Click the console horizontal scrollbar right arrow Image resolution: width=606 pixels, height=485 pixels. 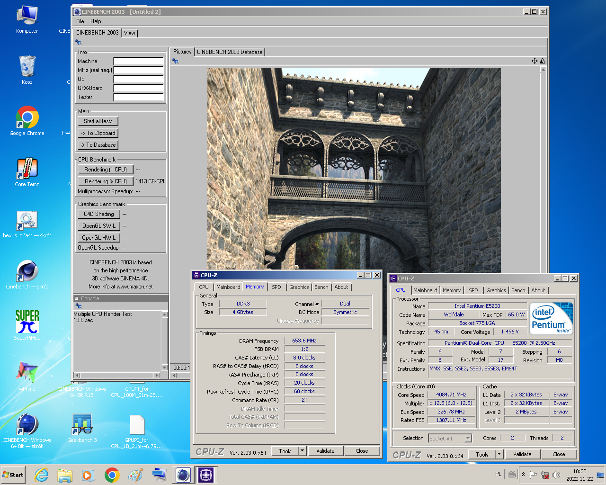point(157,375)
